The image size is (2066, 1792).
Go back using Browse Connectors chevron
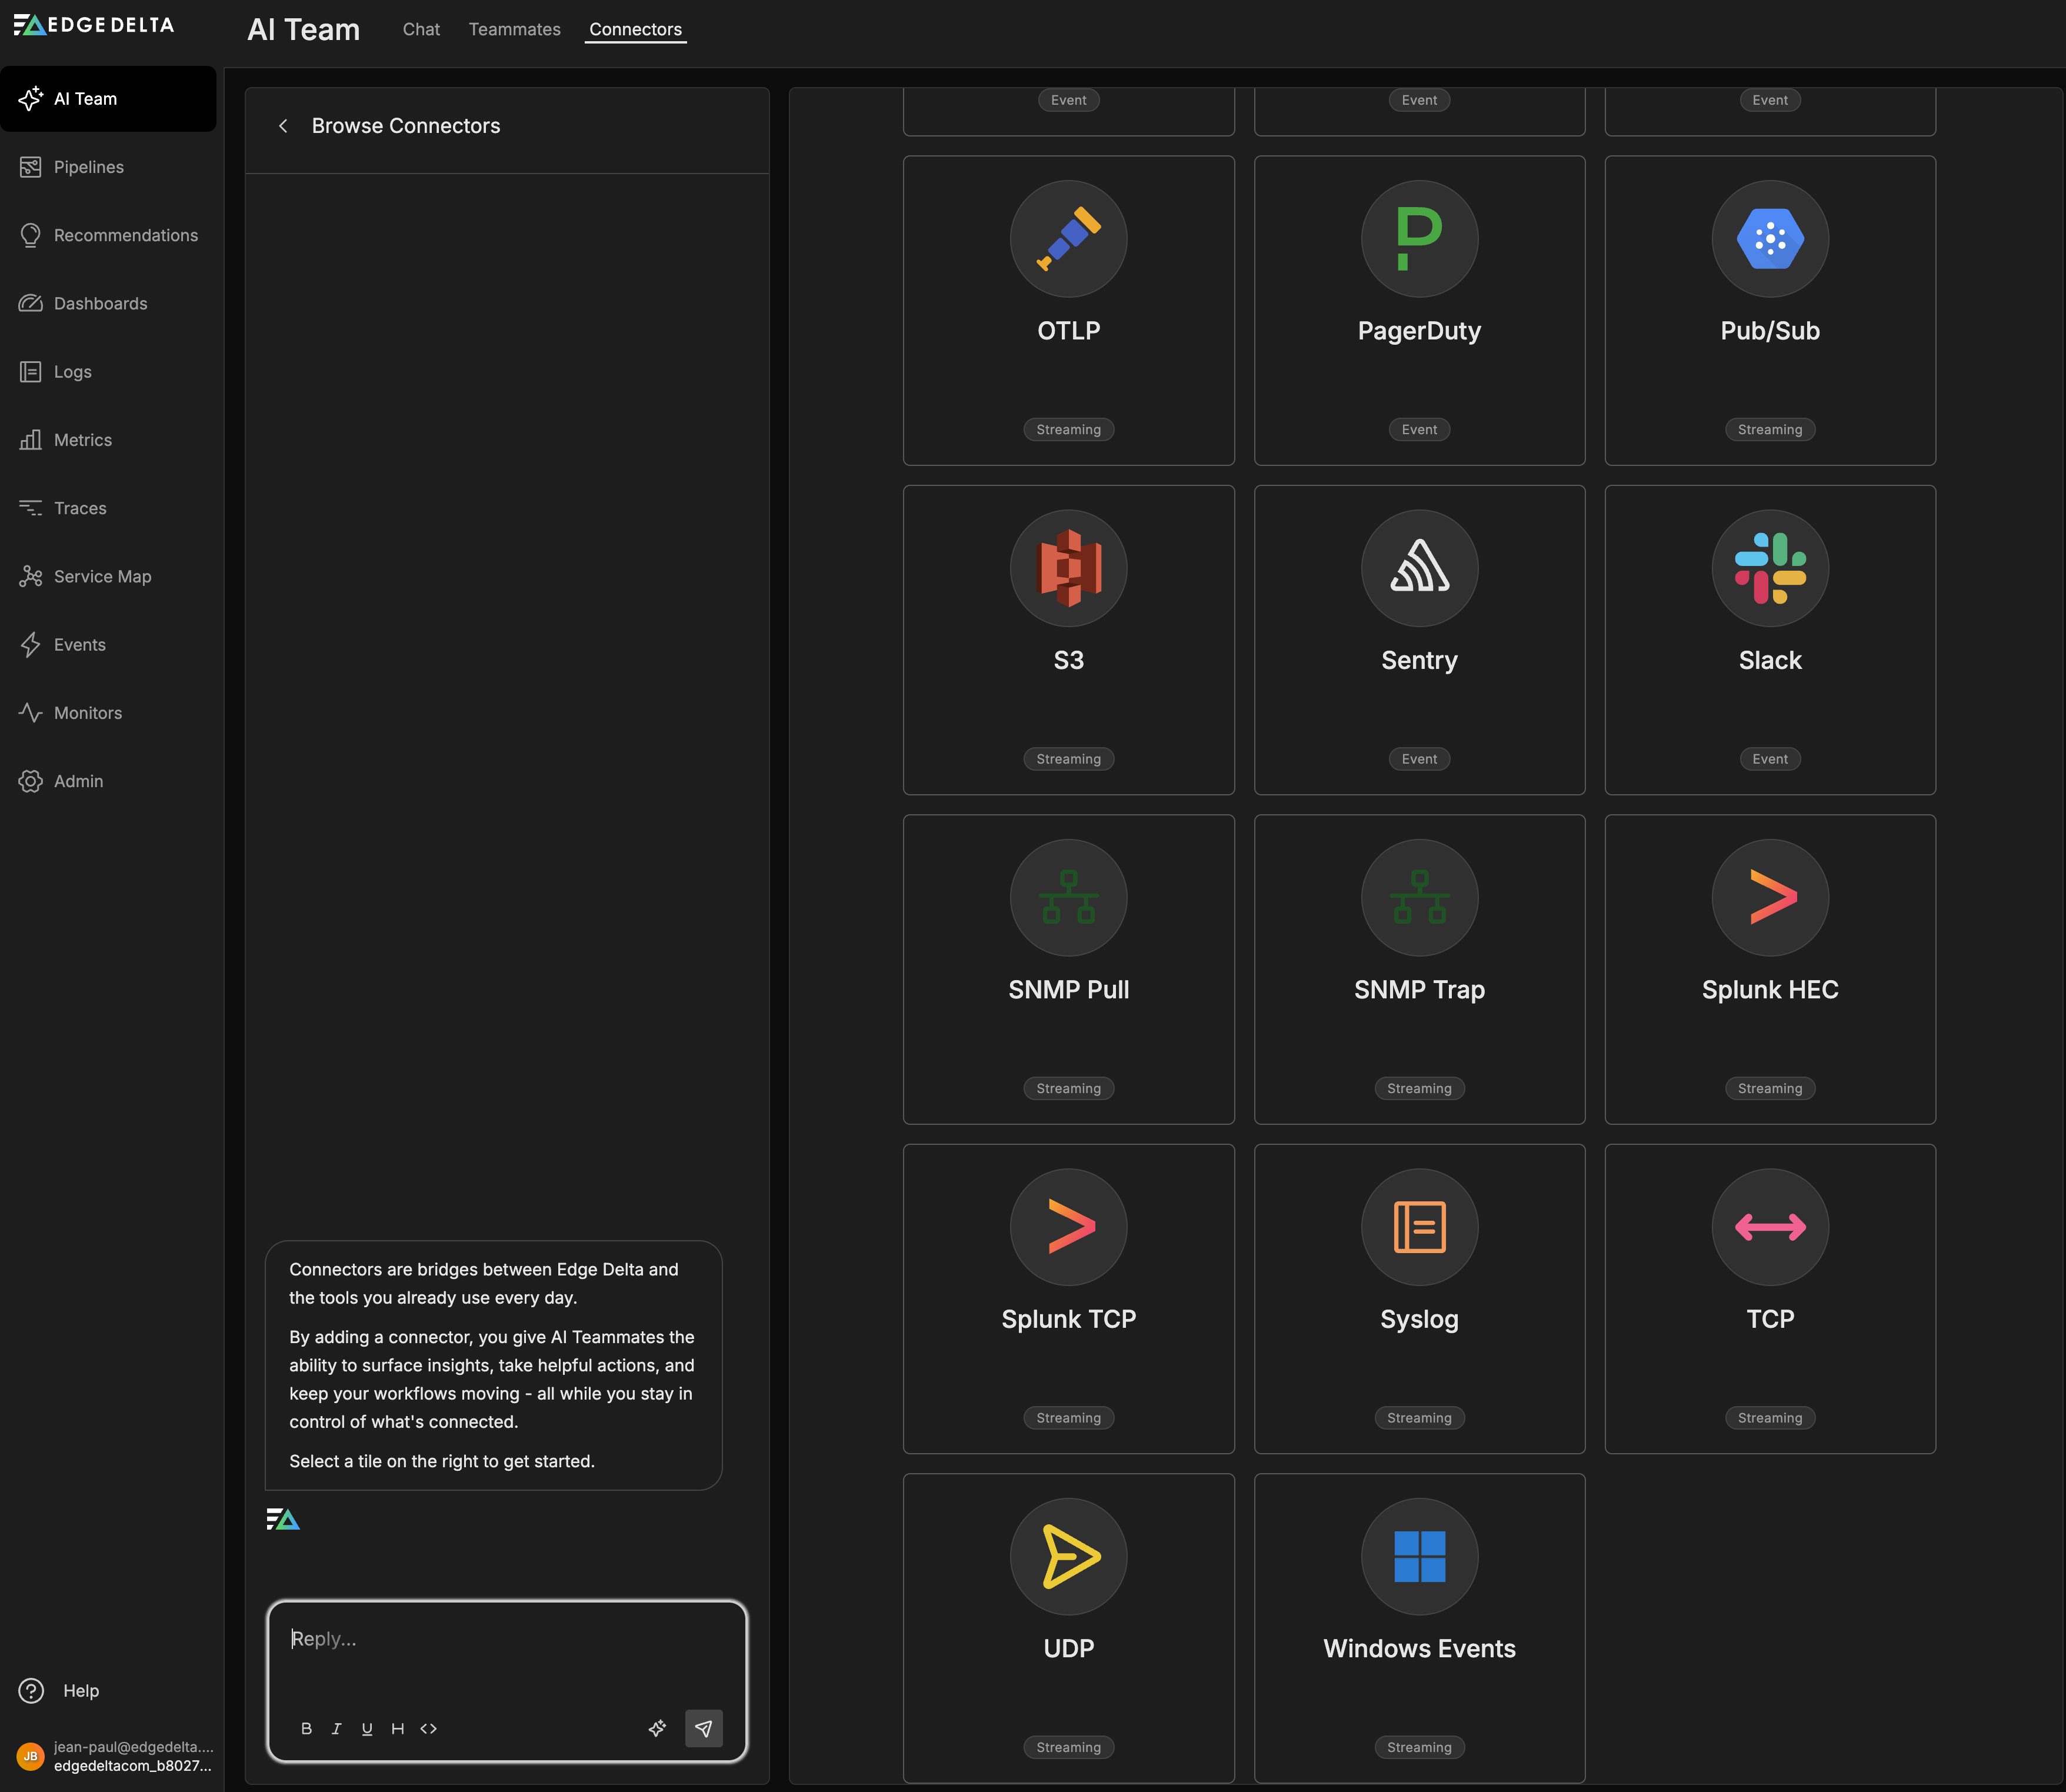(283, 126)
